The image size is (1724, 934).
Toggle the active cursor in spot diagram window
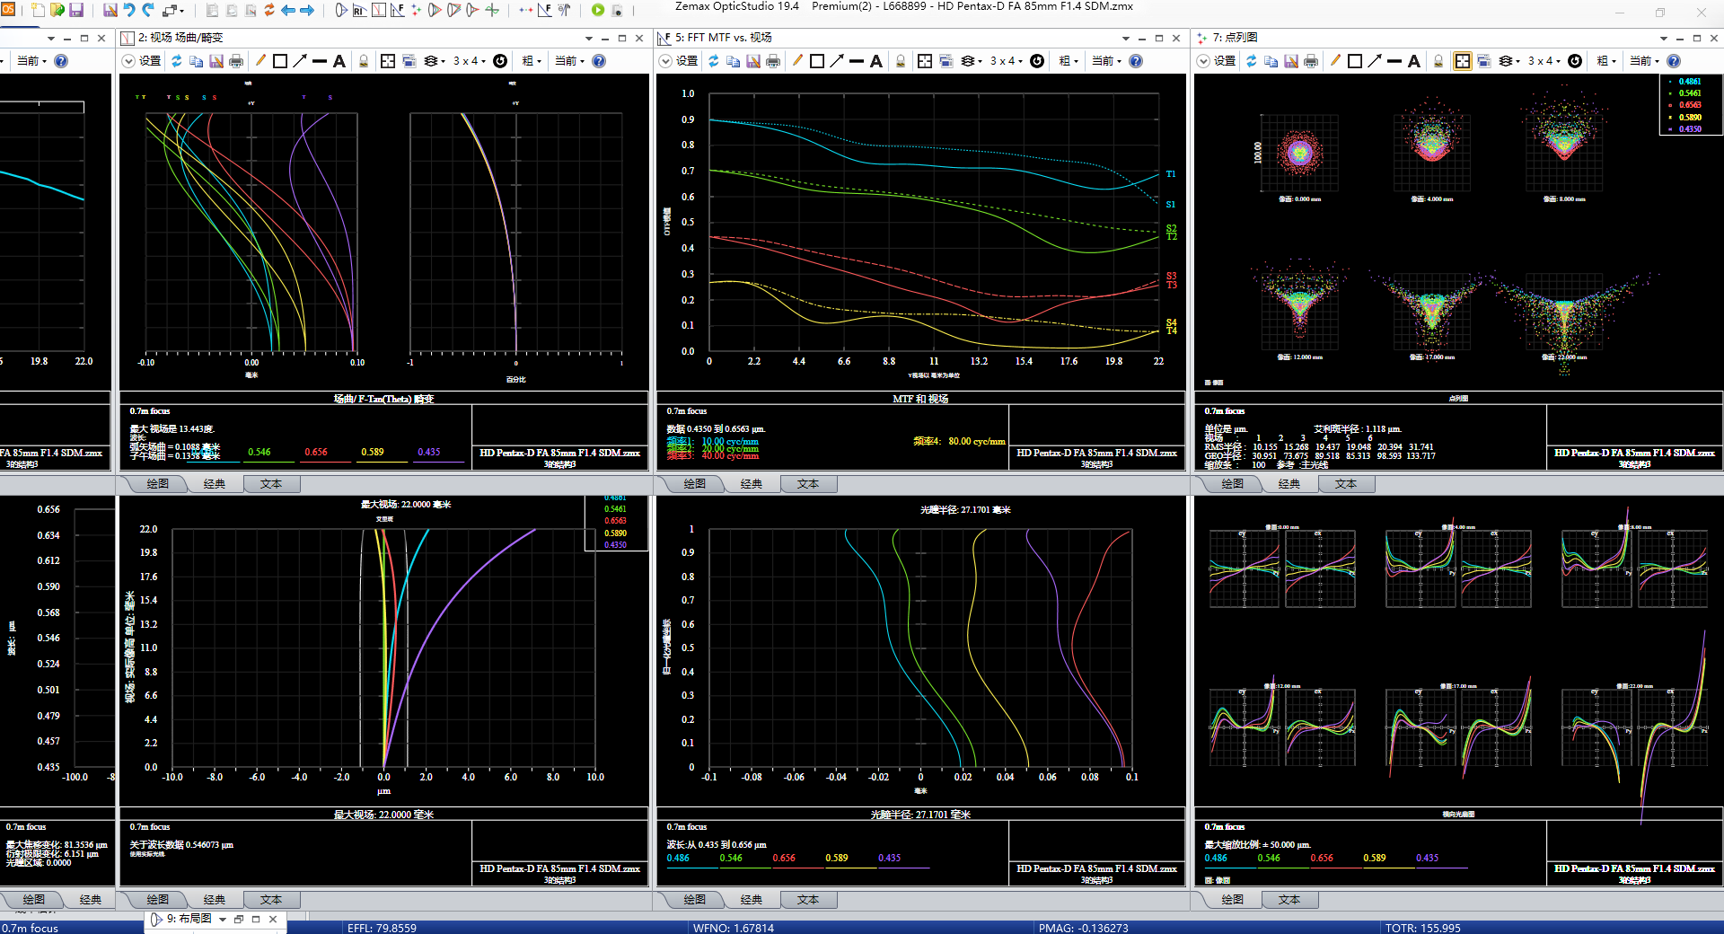(x=1463, y=61)
